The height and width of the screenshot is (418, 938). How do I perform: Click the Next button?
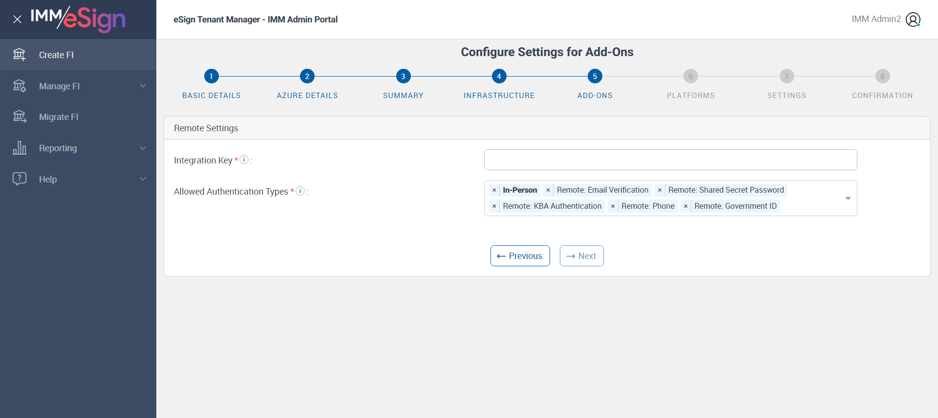coord(581,256)
